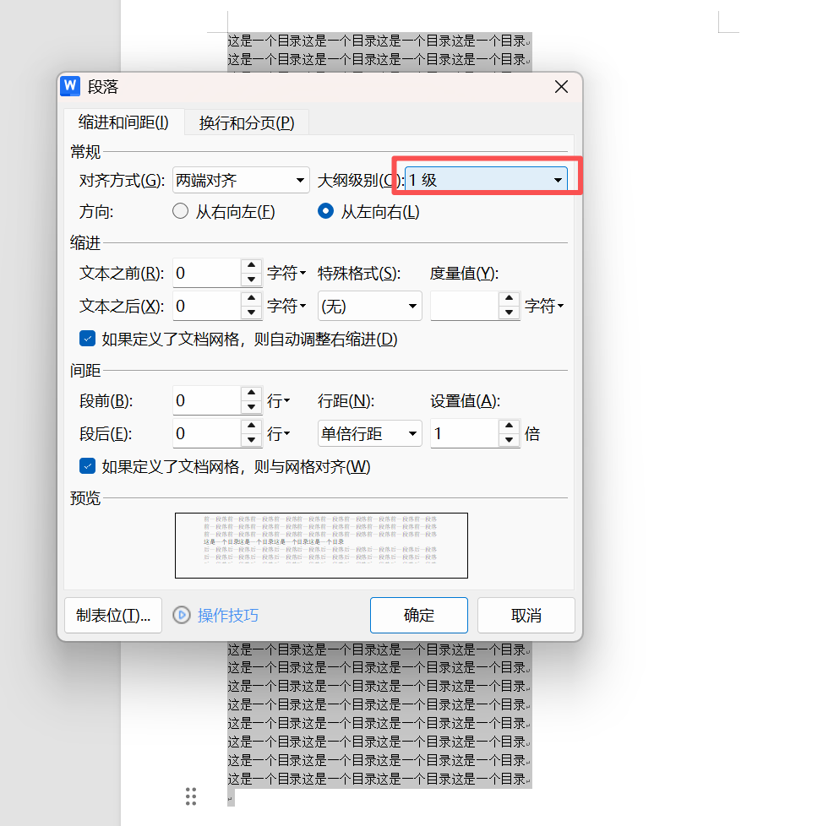Open the 制表位 settings button
The height and width of the screenshot is (826, 823).
(x=113, y=616)
